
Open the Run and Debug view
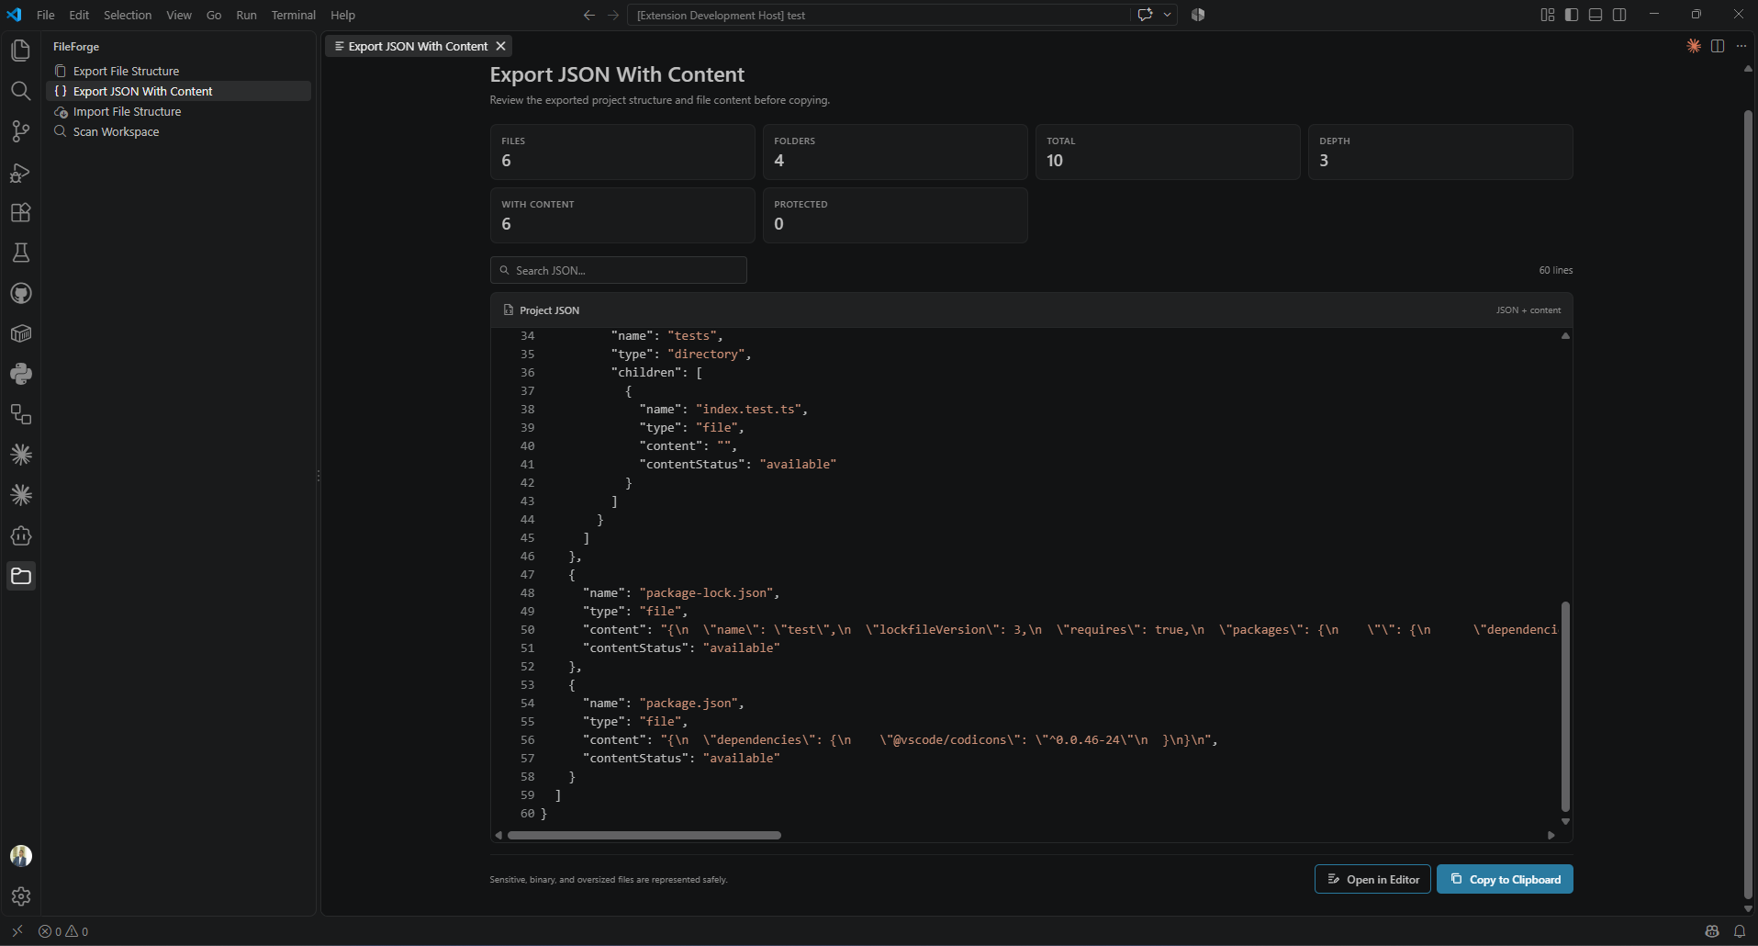[20, 172]
